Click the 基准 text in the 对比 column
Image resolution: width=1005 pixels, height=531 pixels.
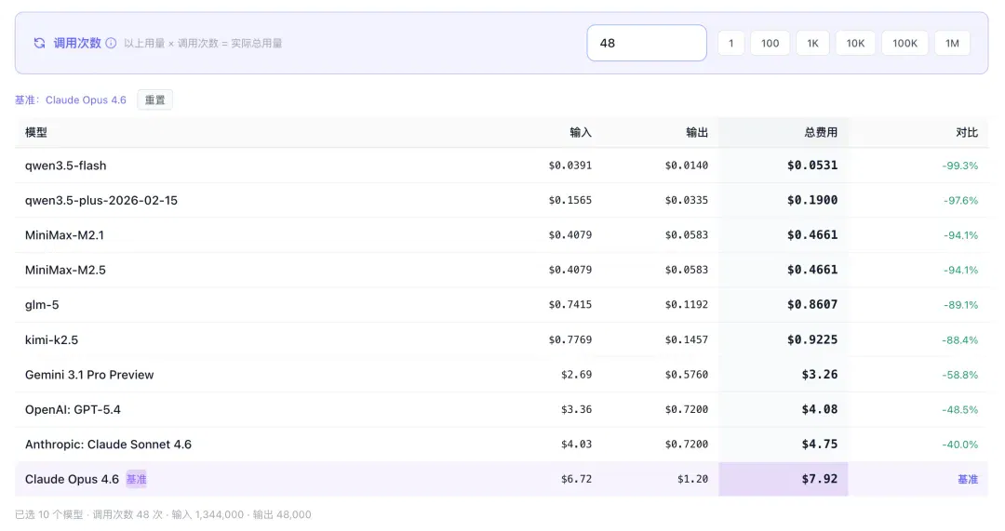click(968, 479)
